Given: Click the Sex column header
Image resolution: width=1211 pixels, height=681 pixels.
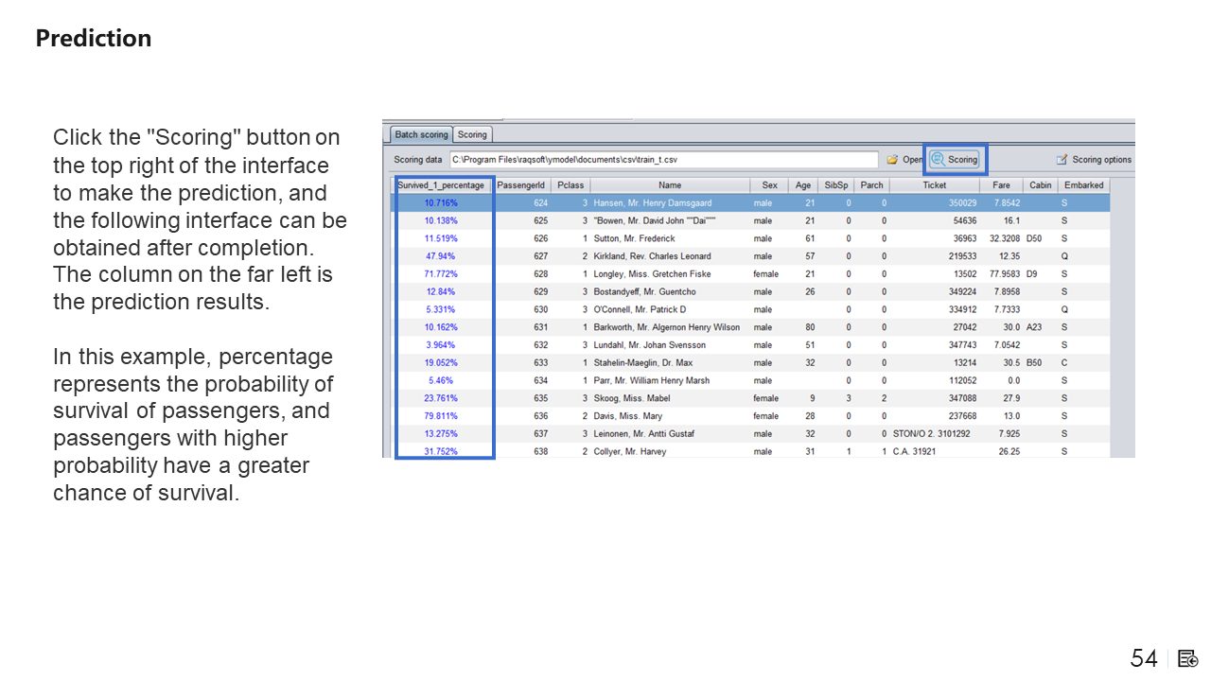Looking at the screenshot, I should tap(769, 185).
